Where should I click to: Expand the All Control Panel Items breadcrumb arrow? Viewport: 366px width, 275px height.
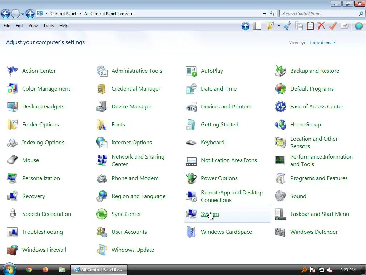point(132,14)
